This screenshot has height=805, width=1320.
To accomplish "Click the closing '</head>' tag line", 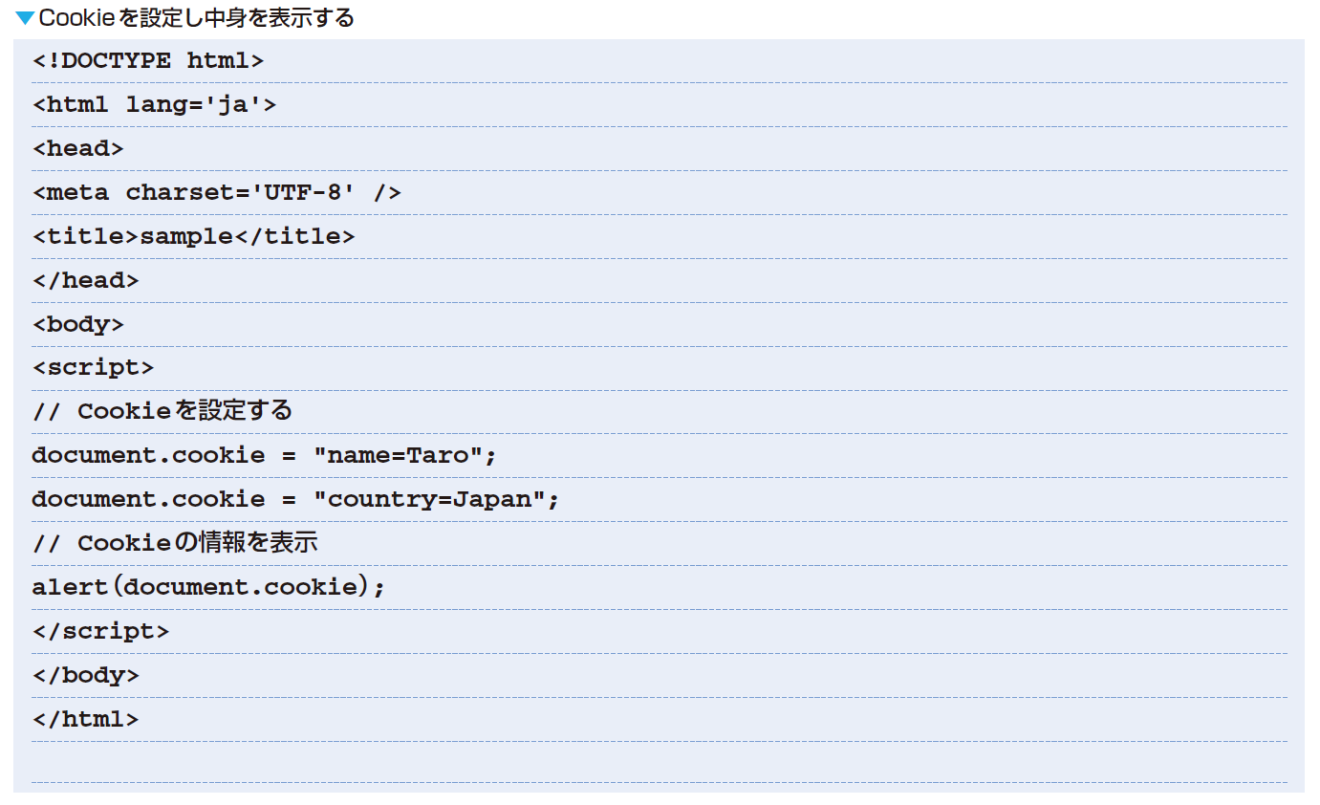I will pyautogui.click(x=86, y=281).
